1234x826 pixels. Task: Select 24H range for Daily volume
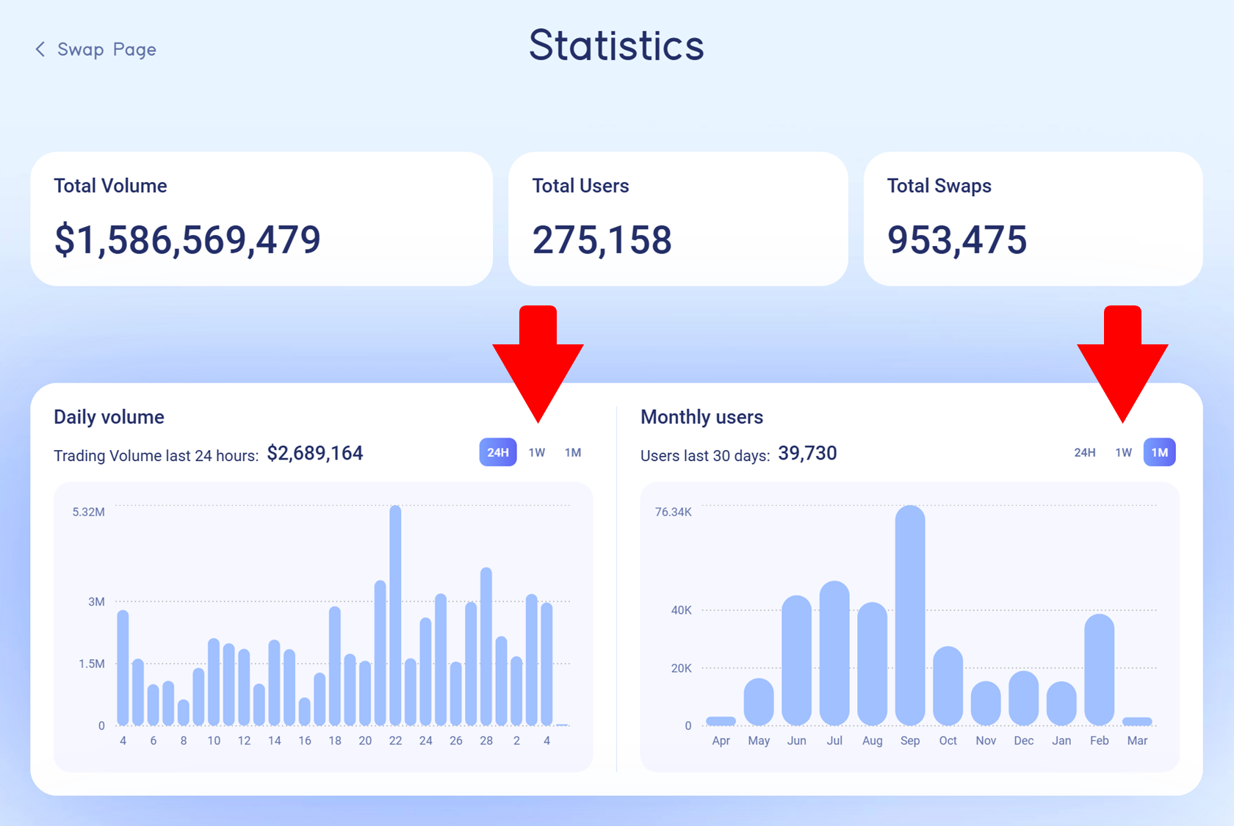click(497, 452)
